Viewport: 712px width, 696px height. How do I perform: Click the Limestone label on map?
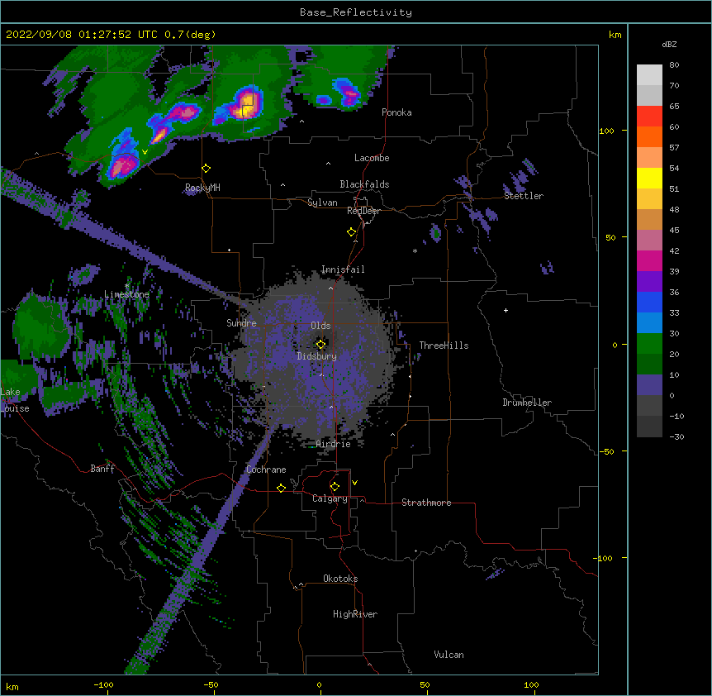[126, 294]
